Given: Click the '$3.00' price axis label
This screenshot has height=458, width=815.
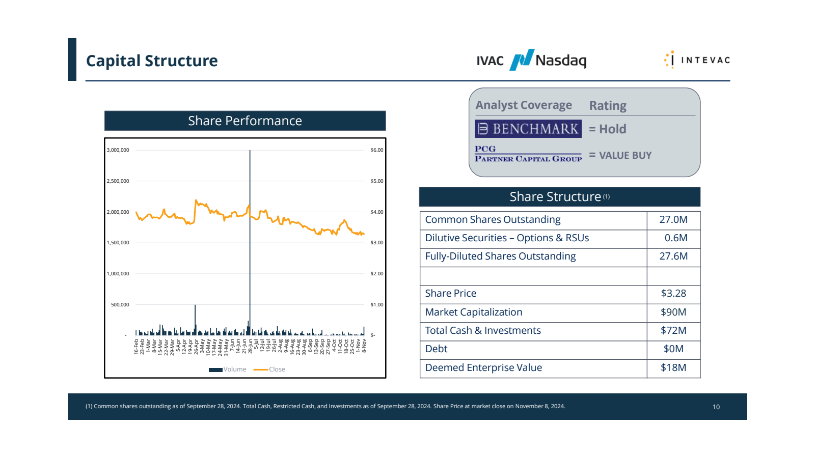Looking at the screenshot, I should pyautogui.click(x=377, y=243).
